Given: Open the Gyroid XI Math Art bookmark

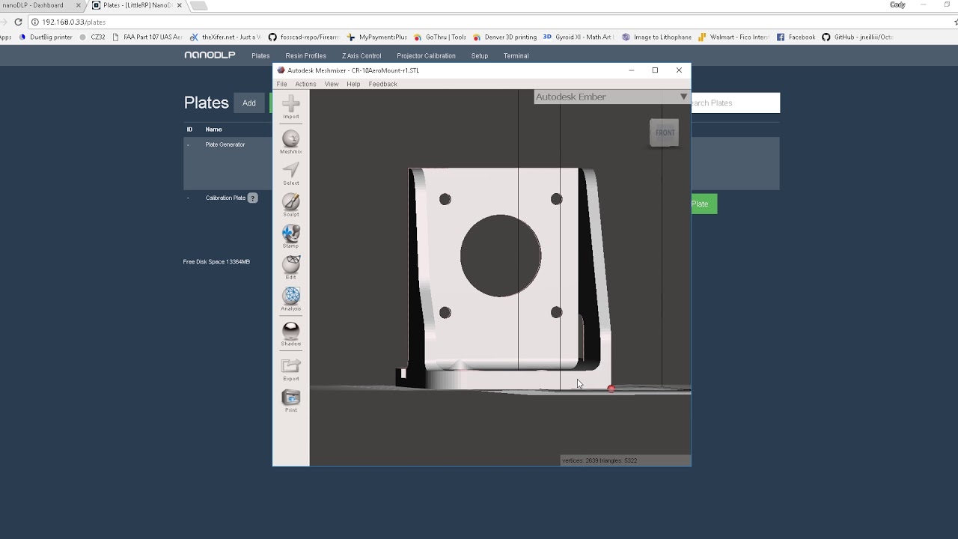Looking at the screenshot, I should click(578, 37).
